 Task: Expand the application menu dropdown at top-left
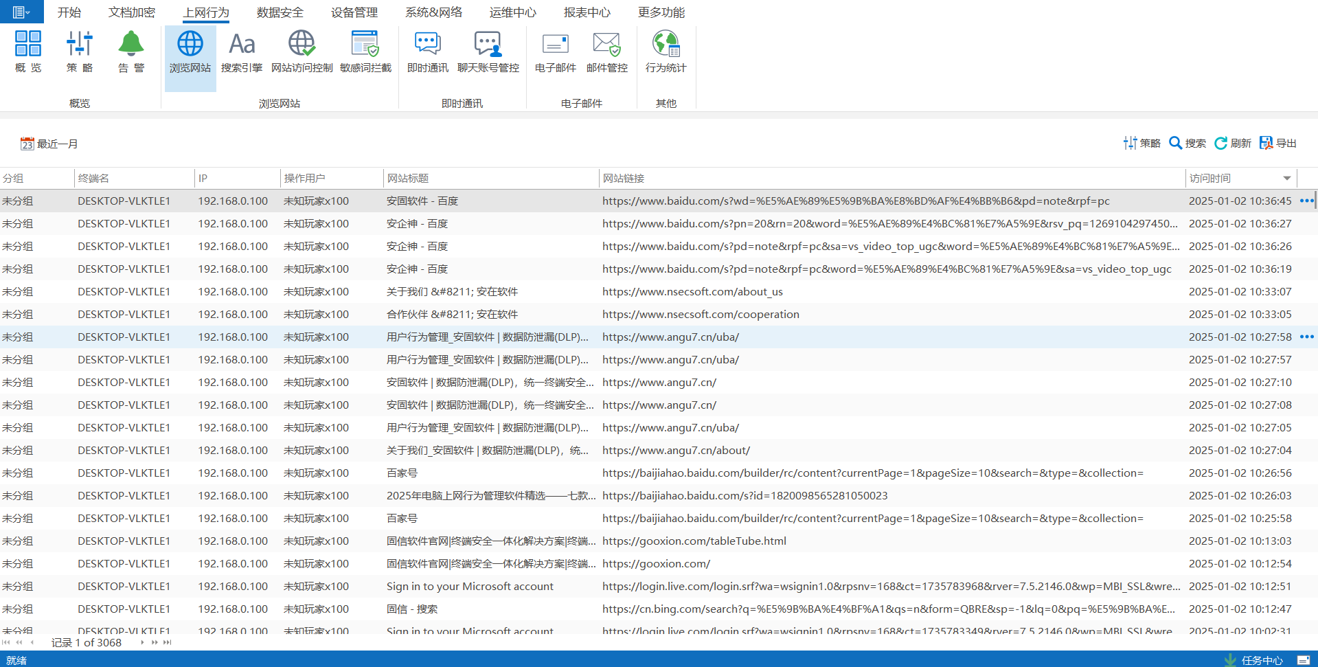[x=21, y=12]
